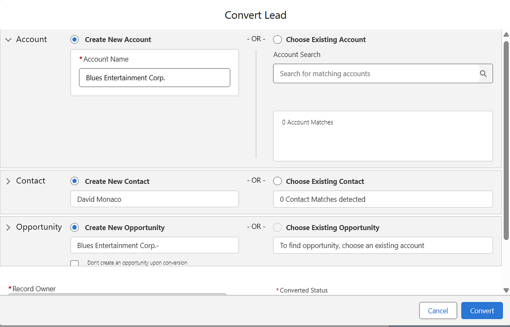The image size is (510, 327).
Task: Select the Create New Contact radio button
Action: point(75,181)
